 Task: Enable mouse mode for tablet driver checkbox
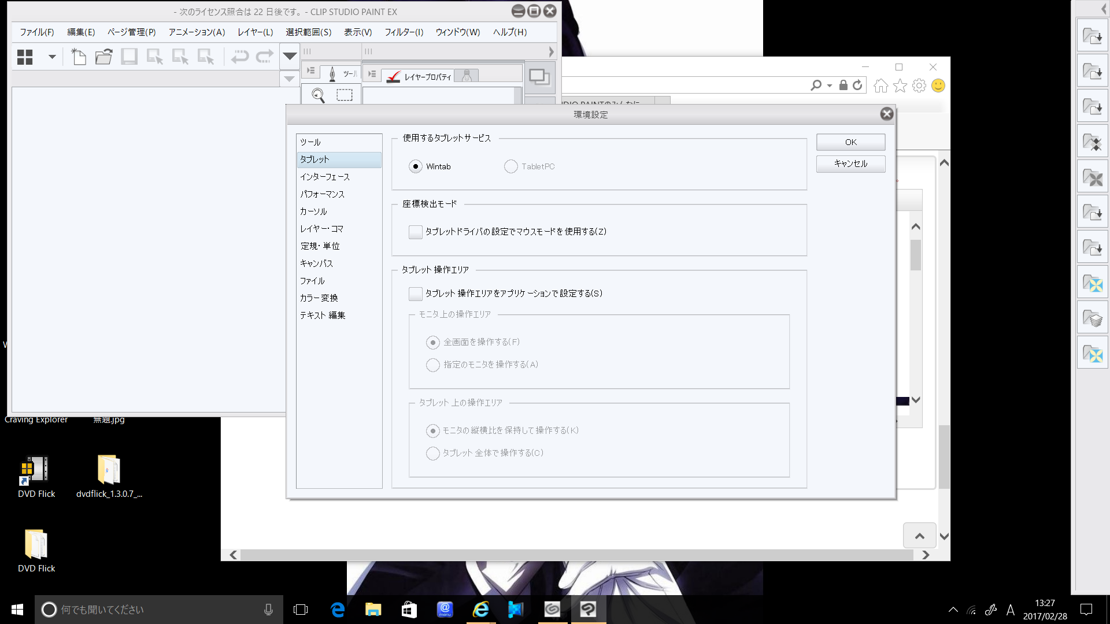pyautogui.click(x=415, y=232)
